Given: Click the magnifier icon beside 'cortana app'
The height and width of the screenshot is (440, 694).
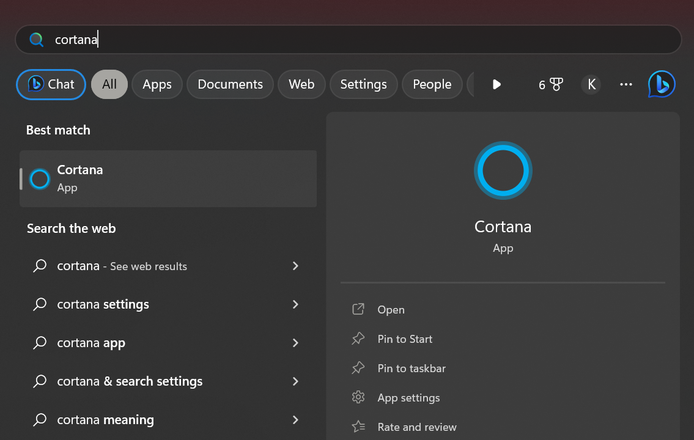Looking at the screenshot, I should pos(40,343).
